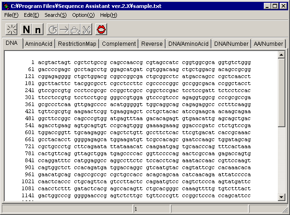Click the scrollbar up arrow
This screenshot has height=215, width=290.
(281, 55)
